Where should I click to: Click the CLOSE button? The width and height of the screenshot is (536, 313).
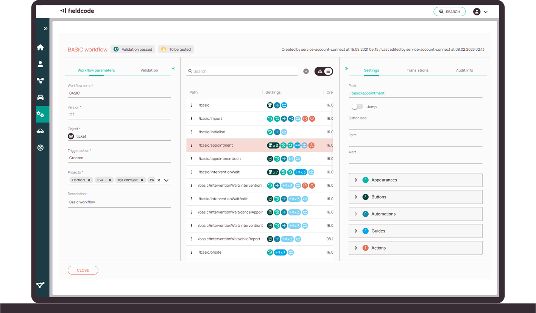pos(83,270)
